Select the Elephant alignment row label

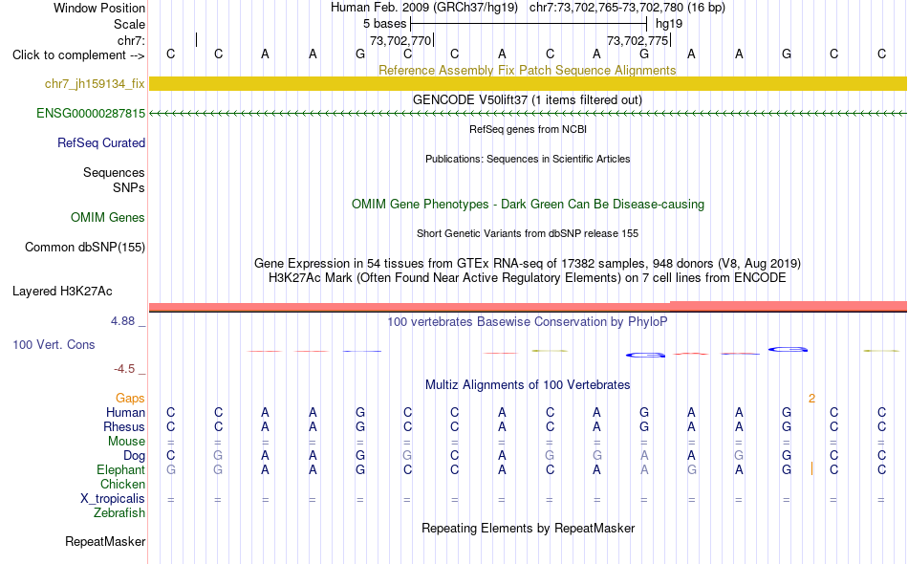click(x=121, y=469)
